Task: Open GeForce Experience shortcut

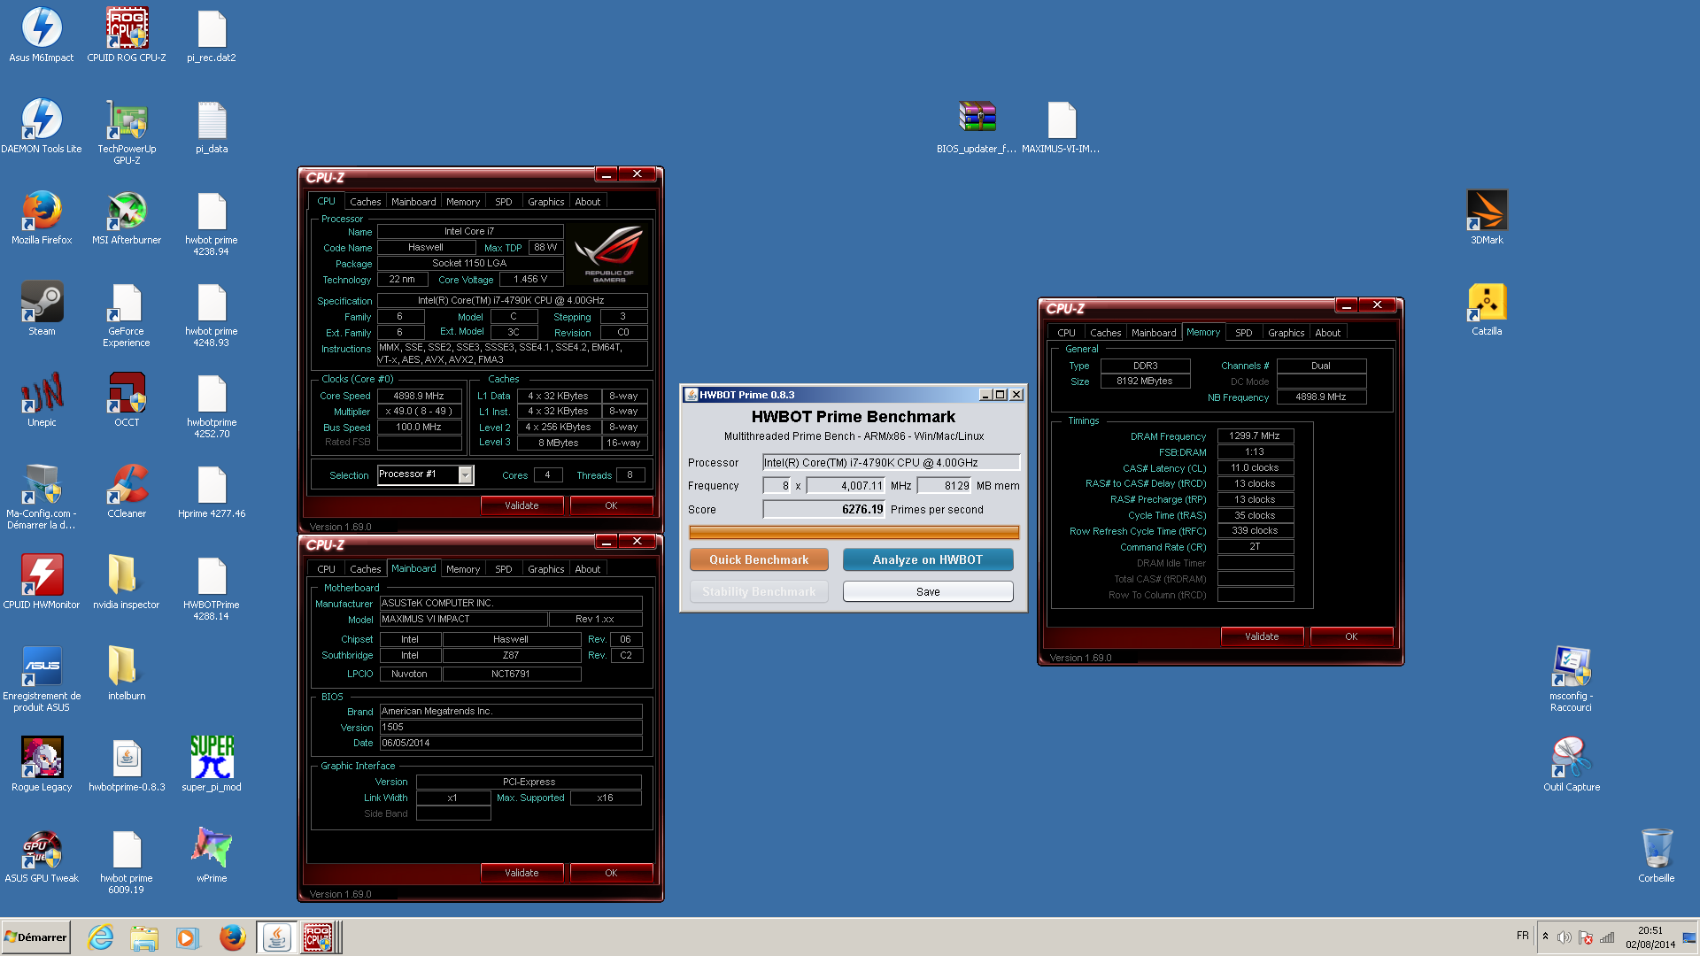Action: [127, 313]
